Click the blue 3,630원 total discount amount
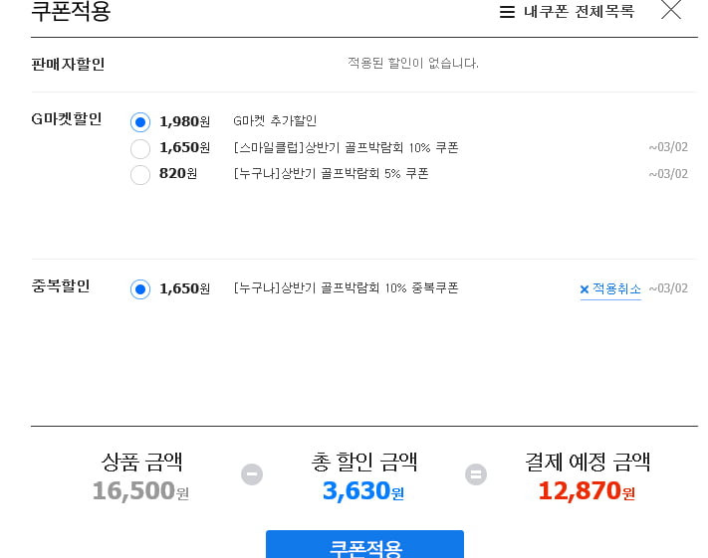The width and height of the screenshot is (708, 558). point(363,490)
